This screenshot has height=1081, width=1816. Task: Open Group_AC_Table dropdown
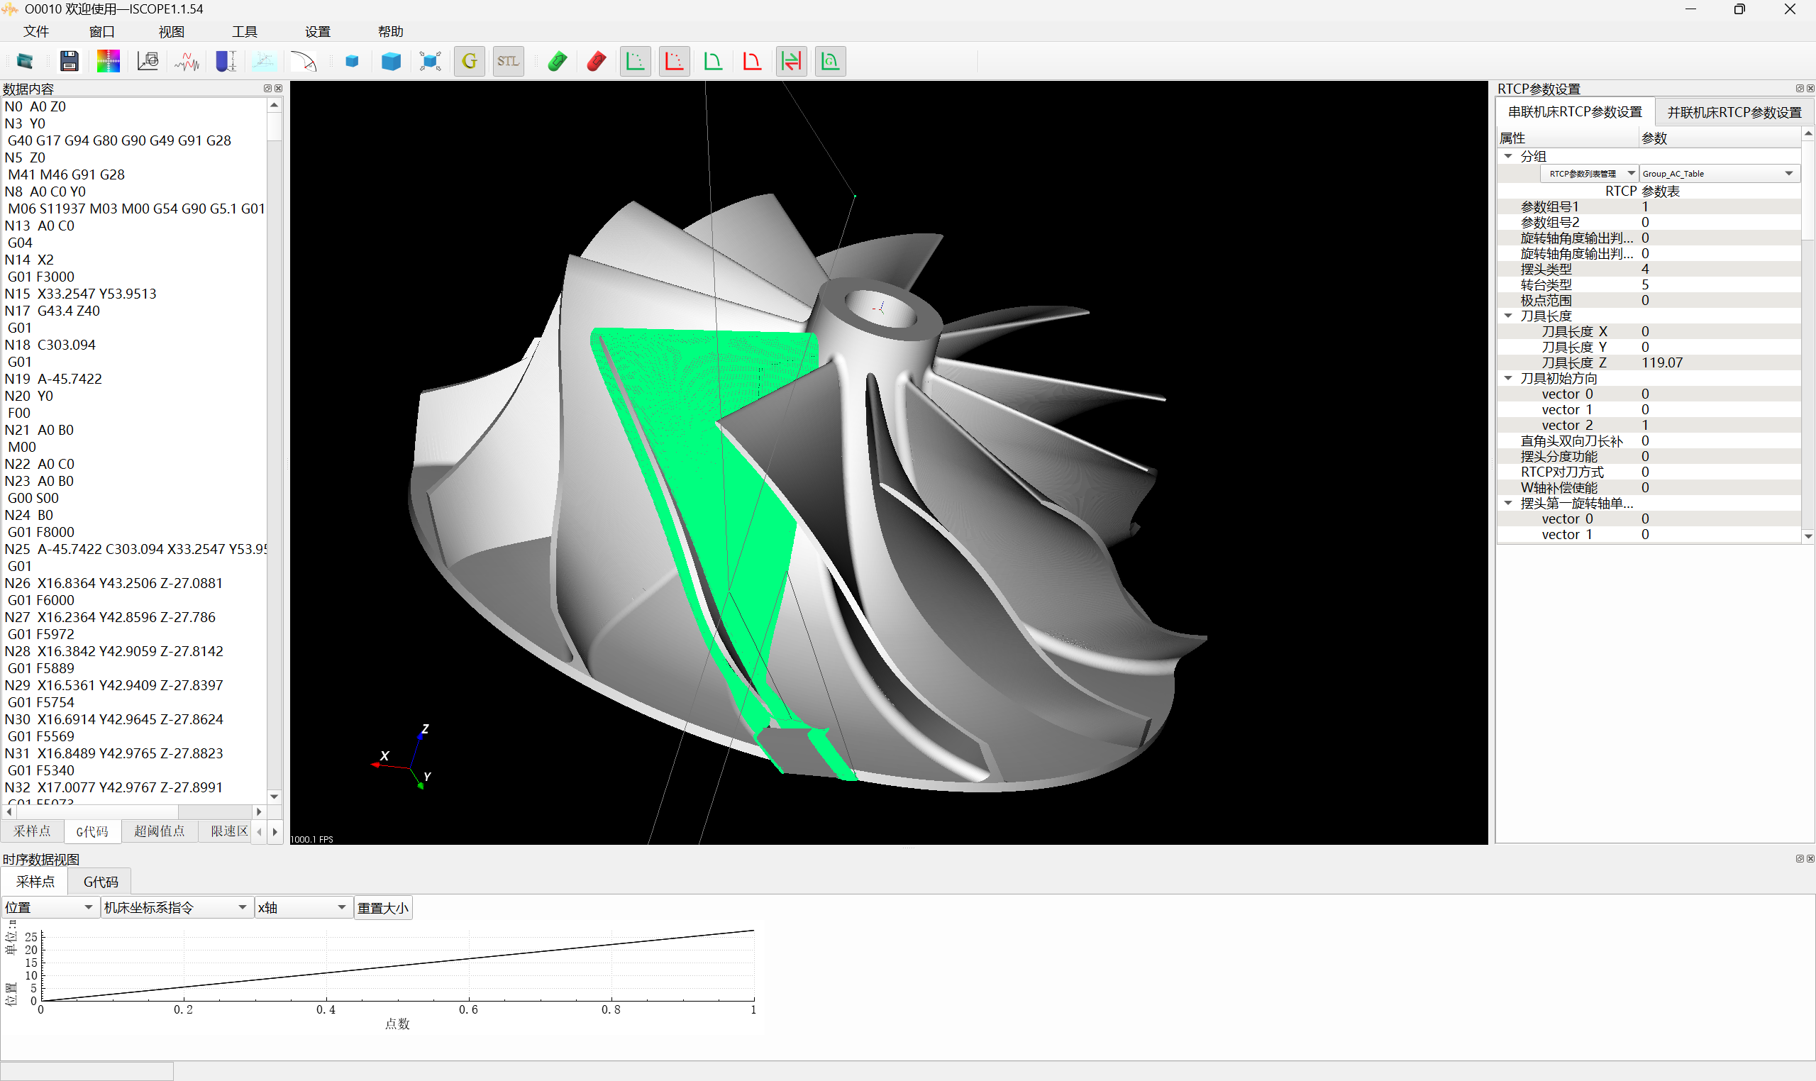point(1719,173)
